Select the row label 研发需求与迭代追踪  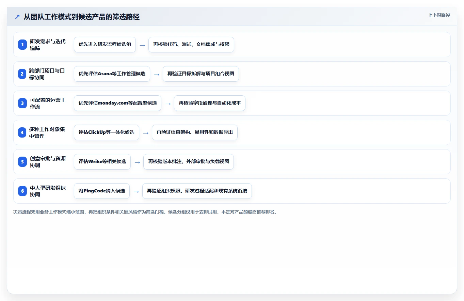coord(48,45)
